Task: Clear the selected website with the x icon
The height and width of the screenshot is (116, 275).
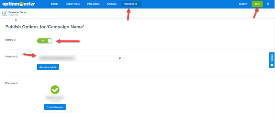Action: [120, 58]
